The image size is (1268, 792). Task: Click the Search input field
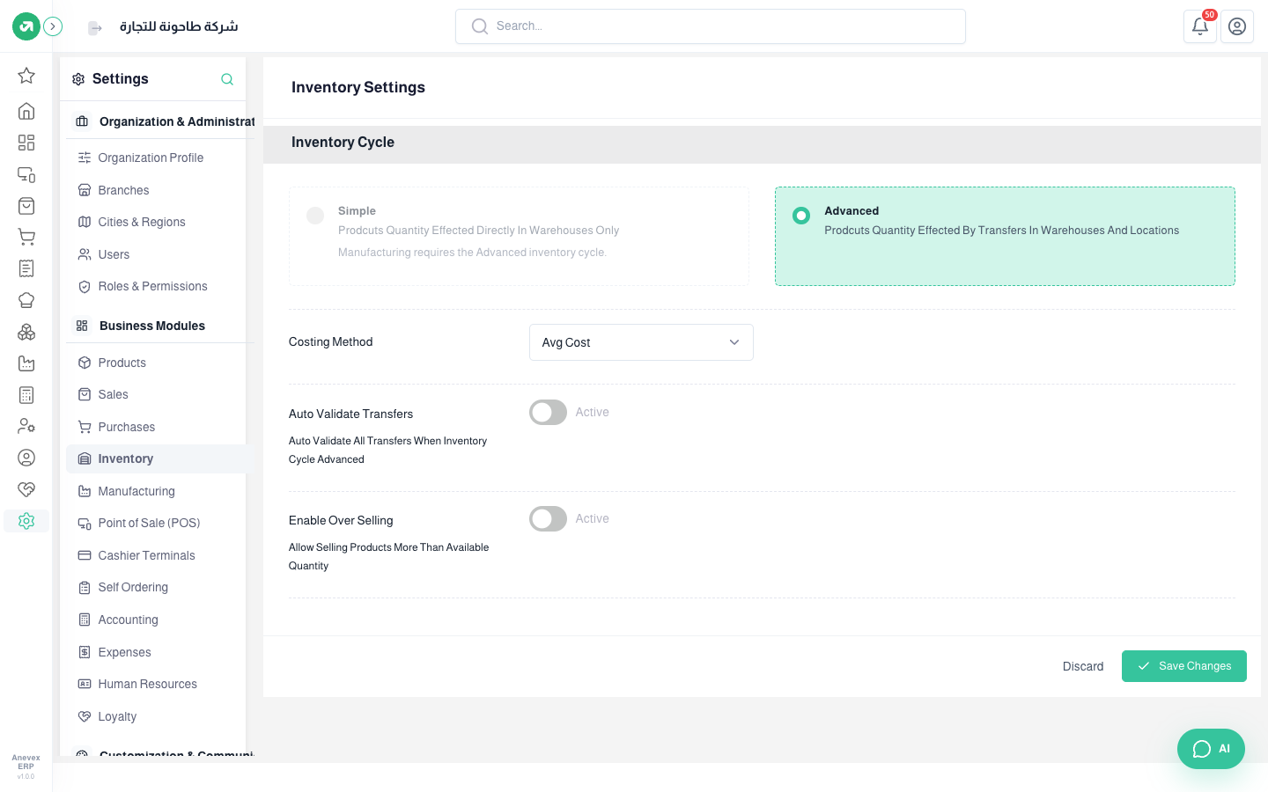(x=711, y=26)
